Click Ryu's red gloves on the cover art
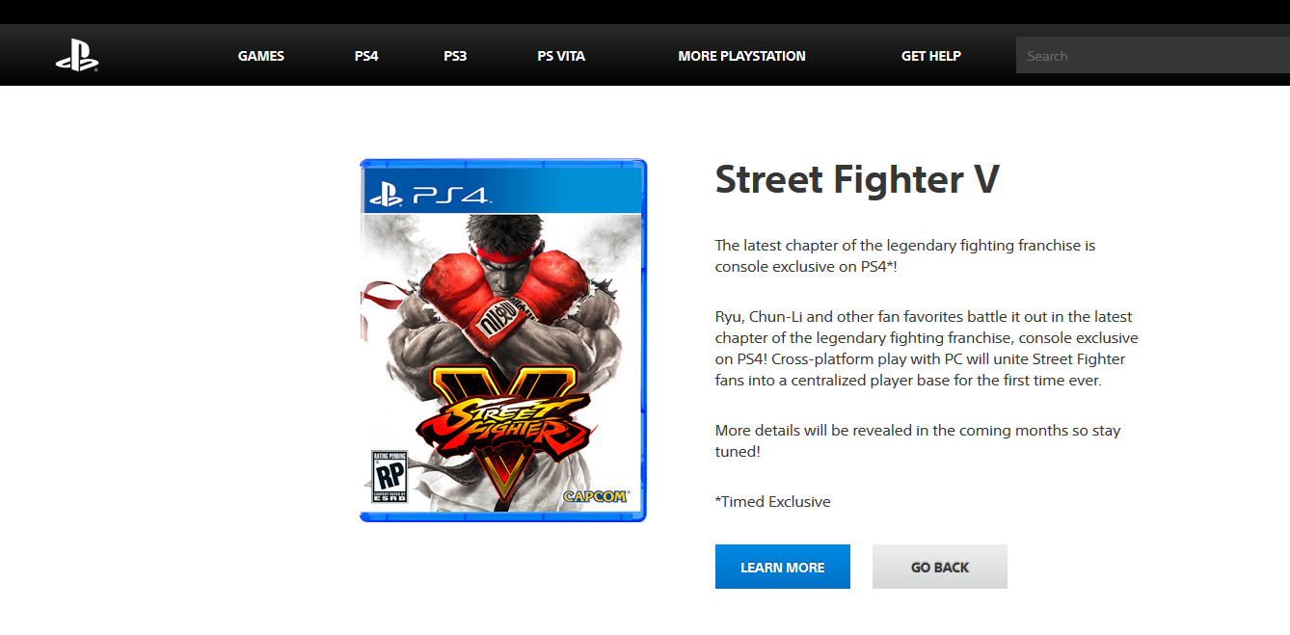The height and width of the screenshot is (635, 1290). [x=501, y=289]
